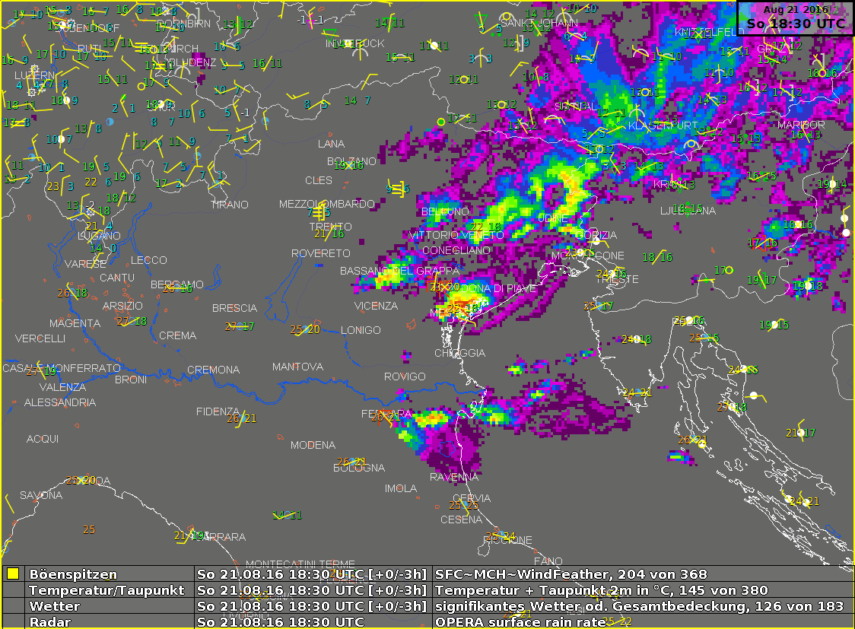Click the Wetter legend row label
The width and height of the screenshot is (855, 629).
pos(55,606)
